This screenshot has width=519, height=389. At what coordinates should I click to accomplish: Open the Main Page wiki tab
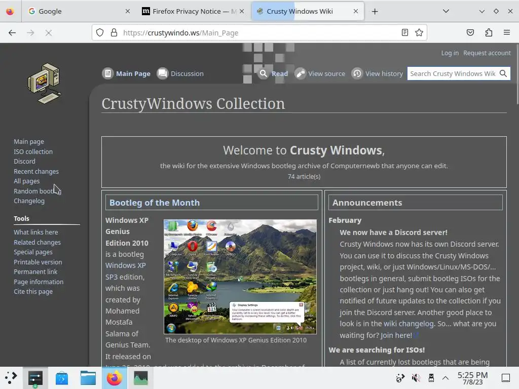point(126,73)
